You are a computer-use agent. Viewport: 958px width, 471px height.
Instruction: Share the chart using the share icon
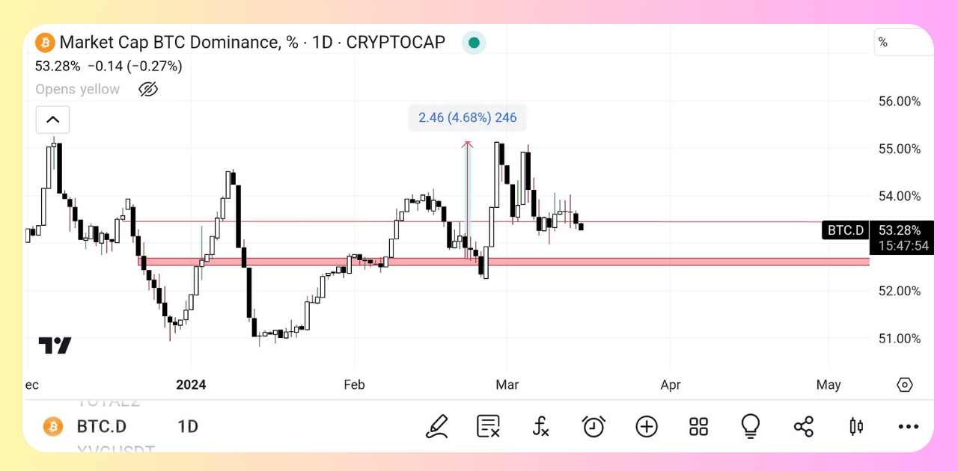[x=803, y=426]
